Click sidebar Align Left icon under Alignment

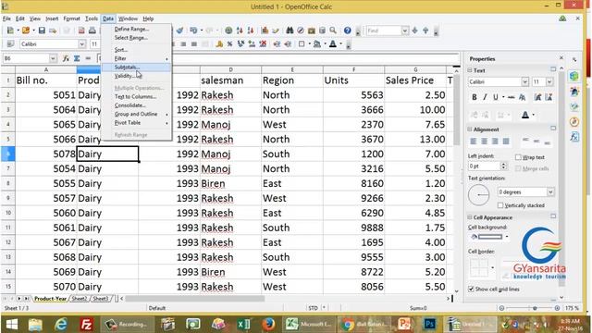[473, 142]
